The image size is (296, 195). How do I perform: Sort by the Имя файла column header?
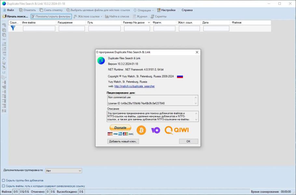pyautogui.click(x=38, y=23)
